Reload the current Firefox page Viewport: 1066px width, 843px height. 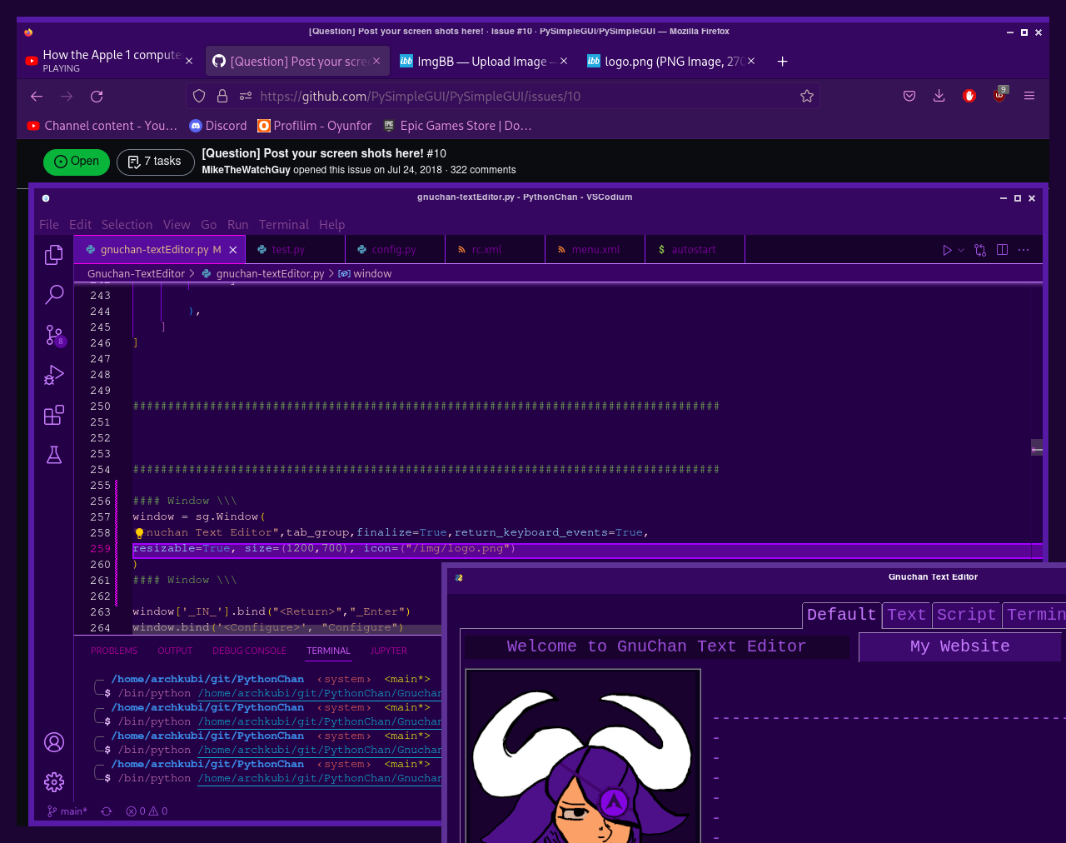click(97, 97)
